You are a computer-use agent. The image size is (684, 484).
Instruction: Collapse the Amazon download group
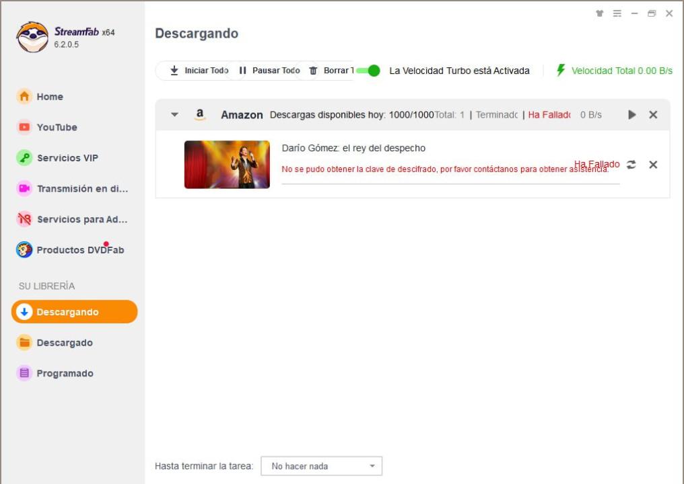174,114
